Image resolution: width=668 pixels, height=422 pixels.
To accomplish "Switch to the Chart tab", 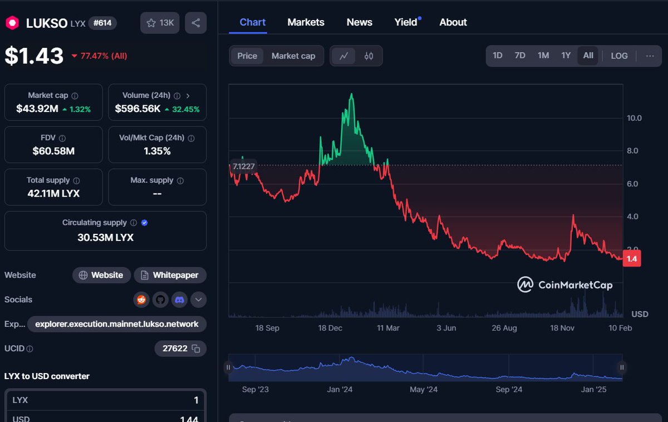I will pyautogui.click(x=253, y=22).
